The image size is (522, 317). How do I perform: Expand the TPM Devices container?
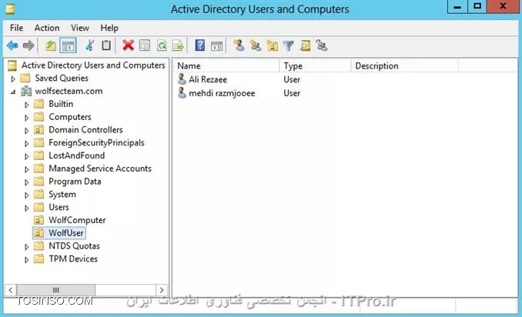27,260
